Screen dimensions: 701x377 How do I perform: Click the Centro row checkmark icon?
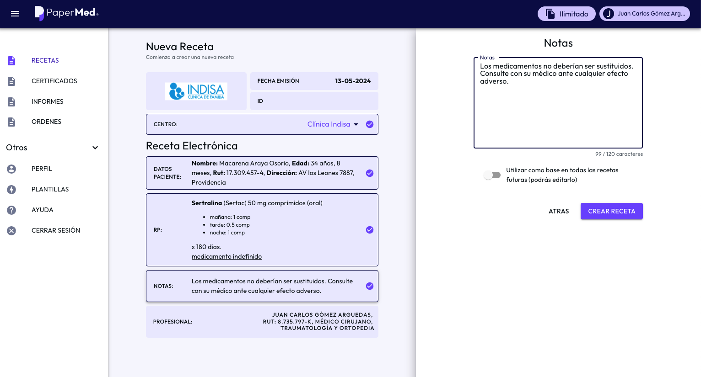pyautogui.click(x=370, y=124)
